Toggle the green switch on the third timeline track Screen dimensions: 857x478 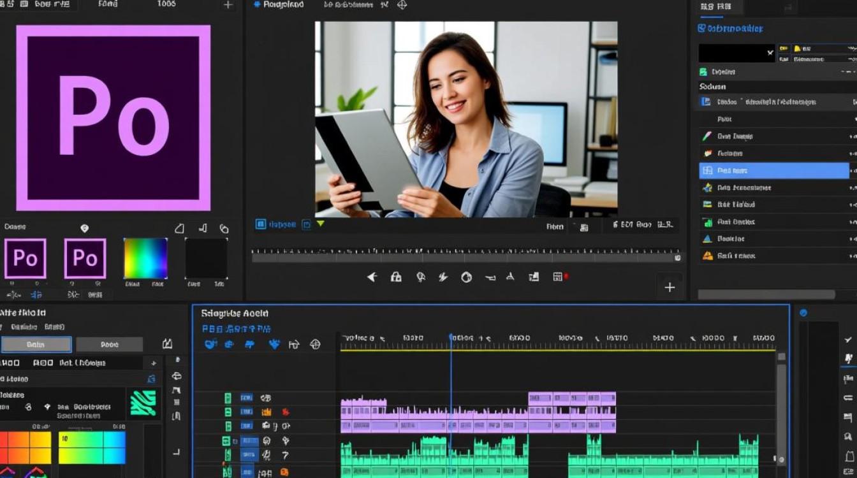pos(228,426)
